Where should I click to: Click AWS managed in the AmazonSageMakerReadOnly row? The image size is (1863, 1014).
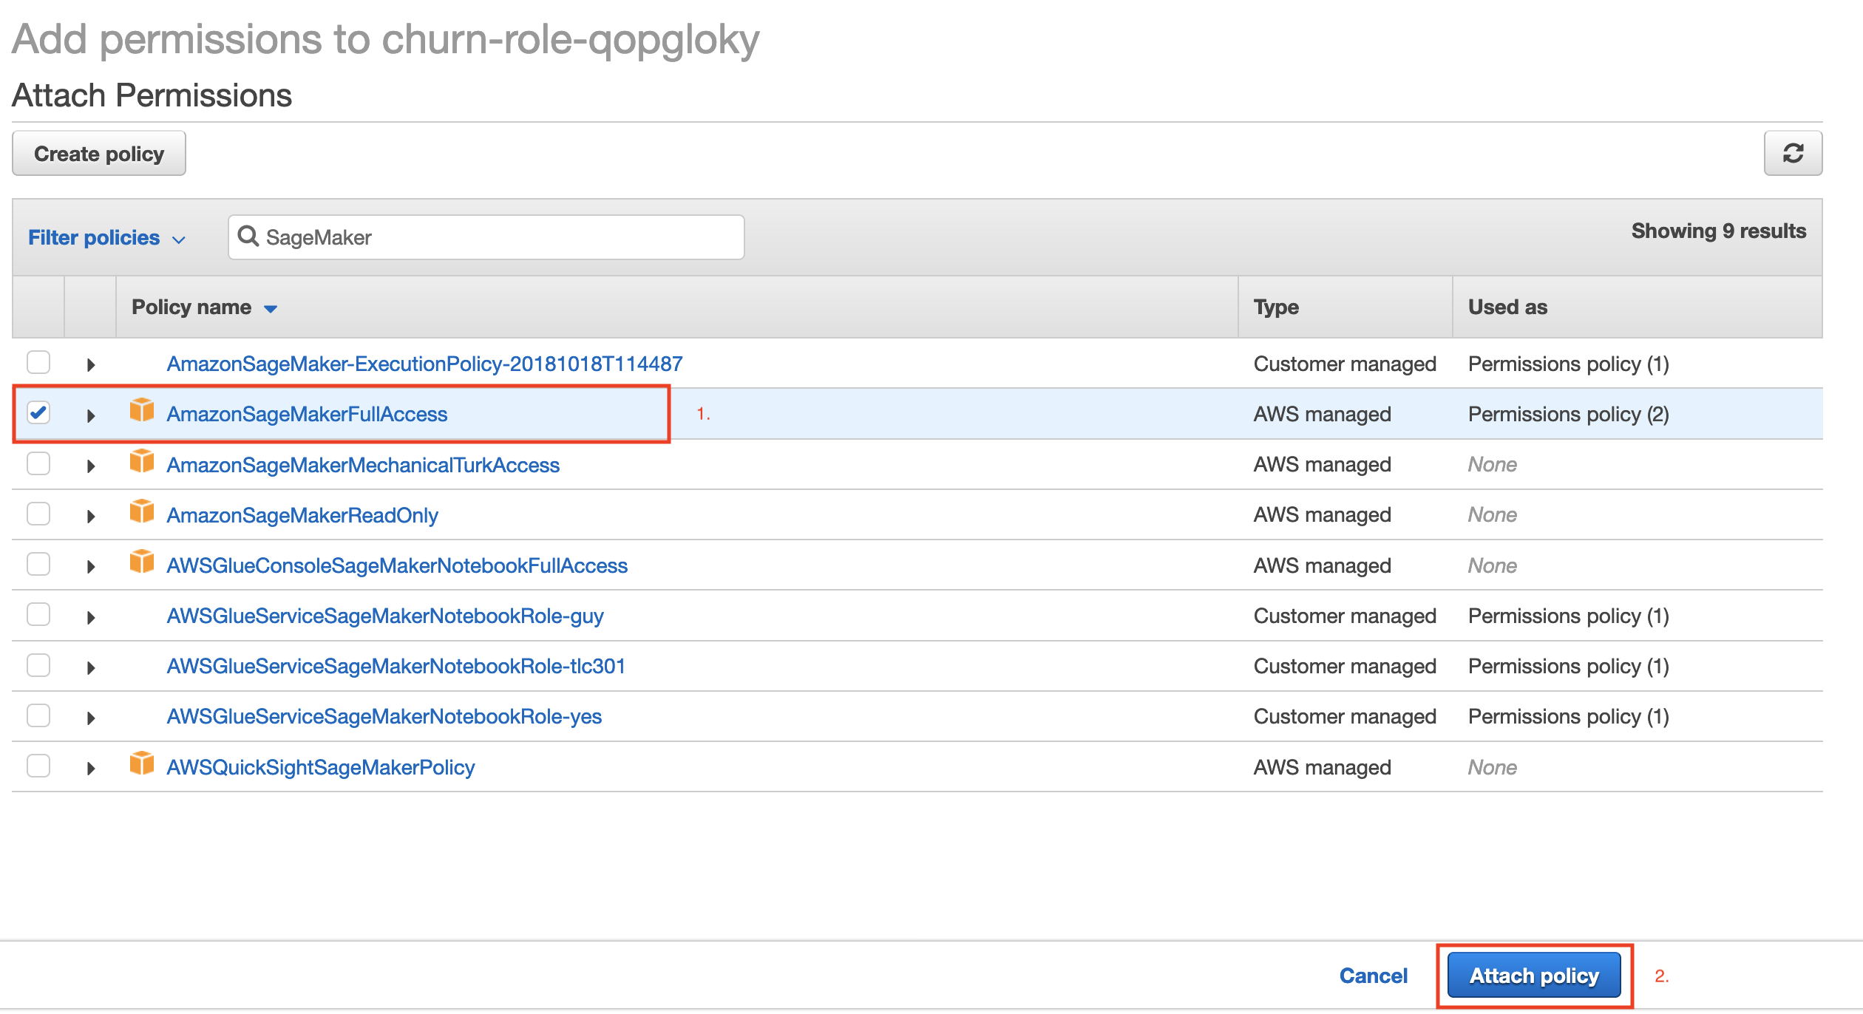click(1322, 514)
